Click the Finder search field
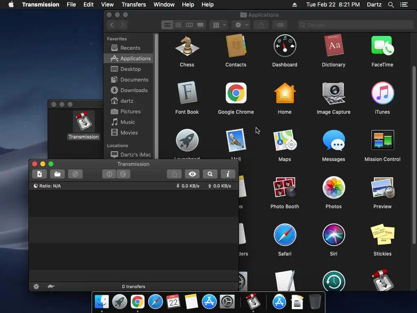The height and width of the screenshot is (313, 417). [356, 25]
